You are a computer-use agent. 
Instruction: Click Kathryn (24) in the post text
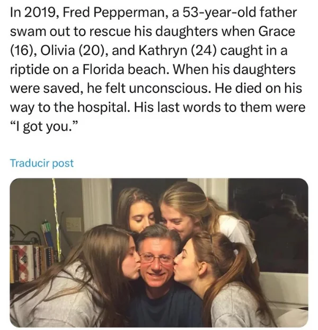[177, 51]
